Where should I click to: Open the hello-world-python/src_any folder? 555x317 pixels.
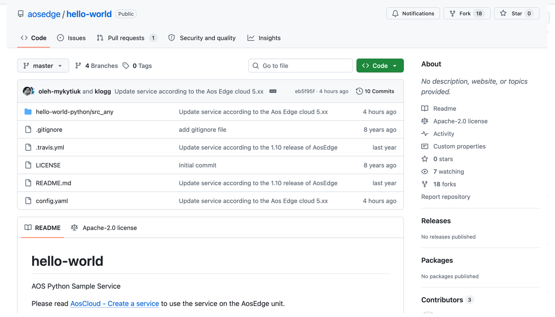pyautogui.click(x=75, y=112)
